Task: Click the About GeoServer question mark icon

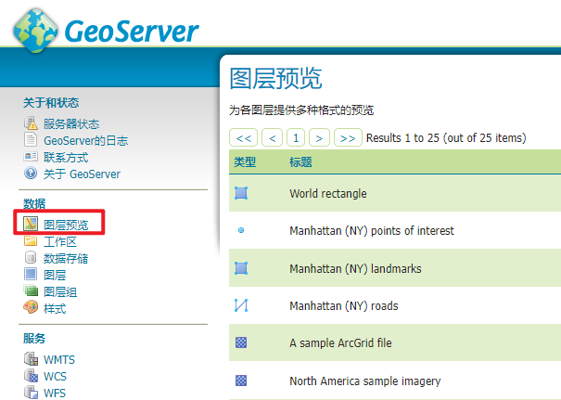Action: click(31, 173)
